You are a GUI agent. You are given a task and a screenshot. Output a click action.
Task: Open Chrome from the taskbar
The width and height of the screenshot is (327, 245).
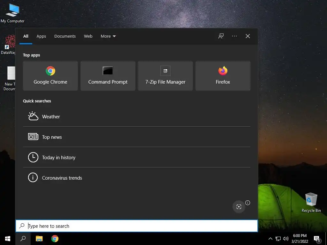(55, 239)
